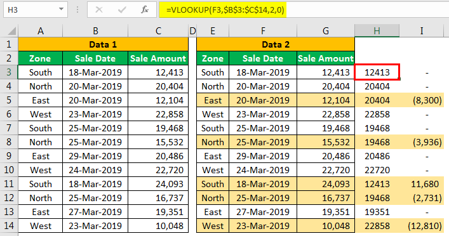
Task: Select cell F10 with 24-Mar-2019
Action: [263, 170]
